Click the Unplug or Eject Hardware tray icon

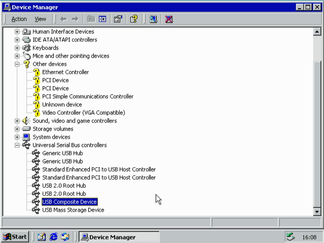click(291, 237)
